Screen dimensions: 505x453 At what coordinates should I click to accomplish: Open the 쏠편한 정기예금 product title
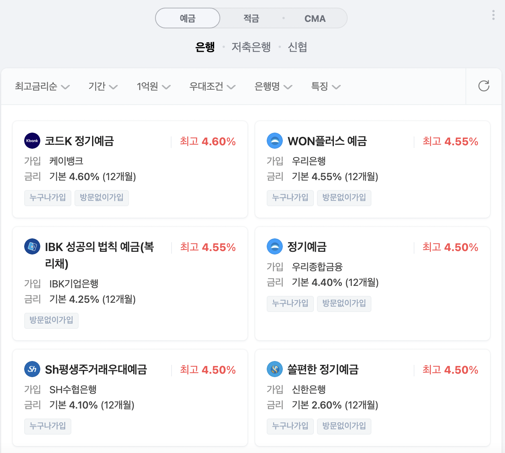323,369
